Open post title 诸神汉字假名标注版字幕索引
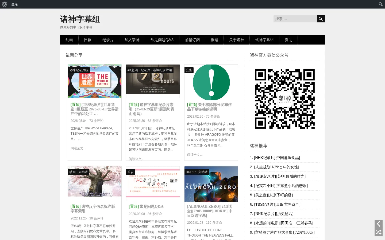This screenshot has width=385, height=240. coord(93,209)
